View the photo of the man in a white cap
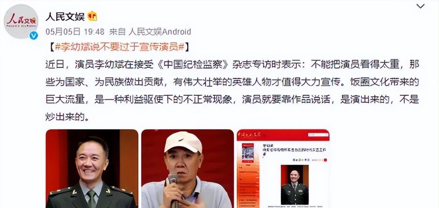 [x=187, y=169]
